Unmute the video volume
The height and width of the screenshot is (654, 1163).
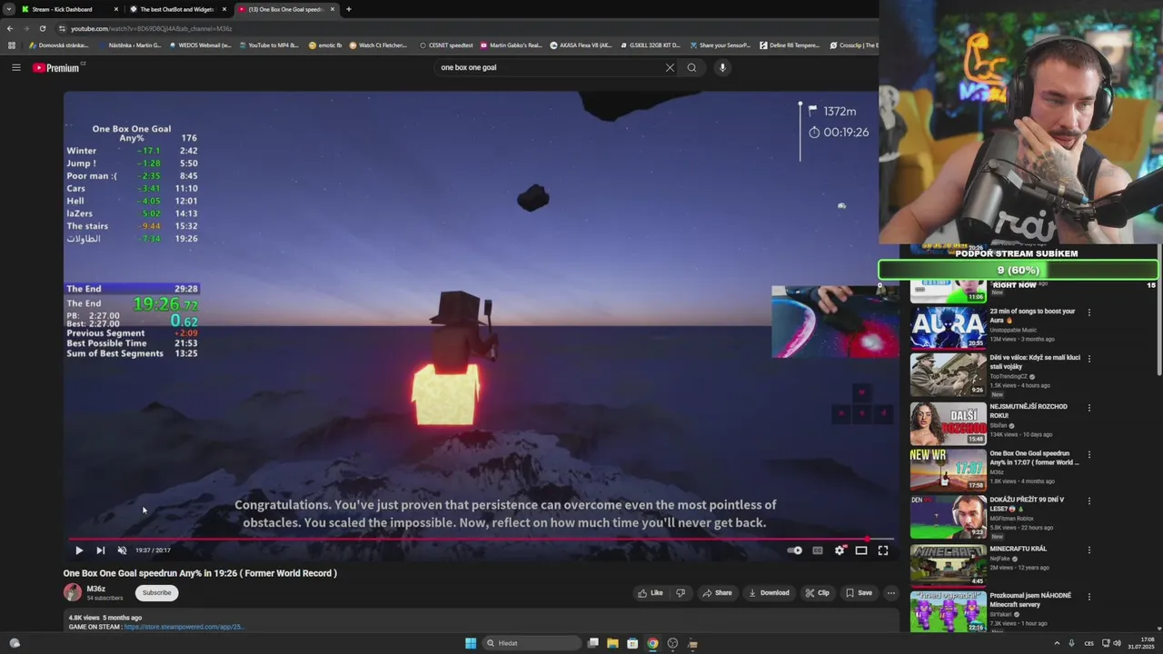pyautogui.click(x=122, y=550)
